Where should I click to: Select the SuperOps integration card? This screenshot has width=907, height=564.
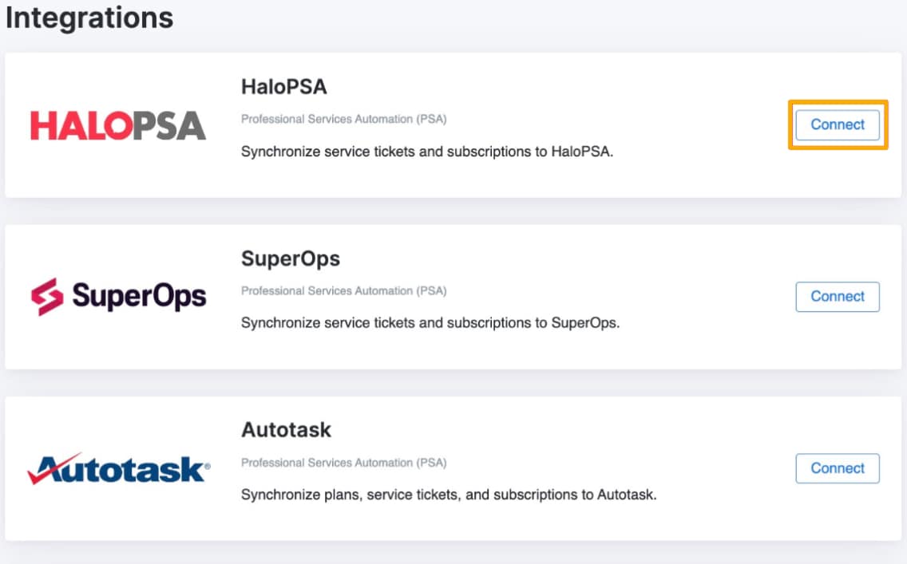(453, 296)
